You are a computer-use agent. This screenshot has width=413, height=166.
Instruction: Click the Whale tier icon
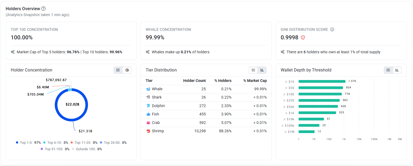pyautogui.click(x=148, y=89)
